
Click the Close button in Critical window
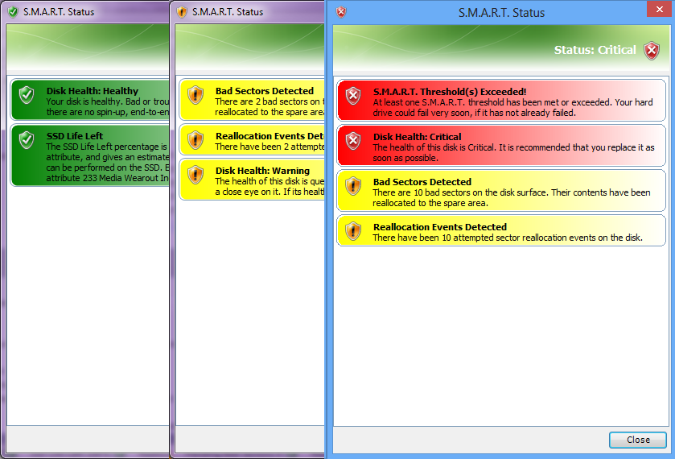[637, 440]
